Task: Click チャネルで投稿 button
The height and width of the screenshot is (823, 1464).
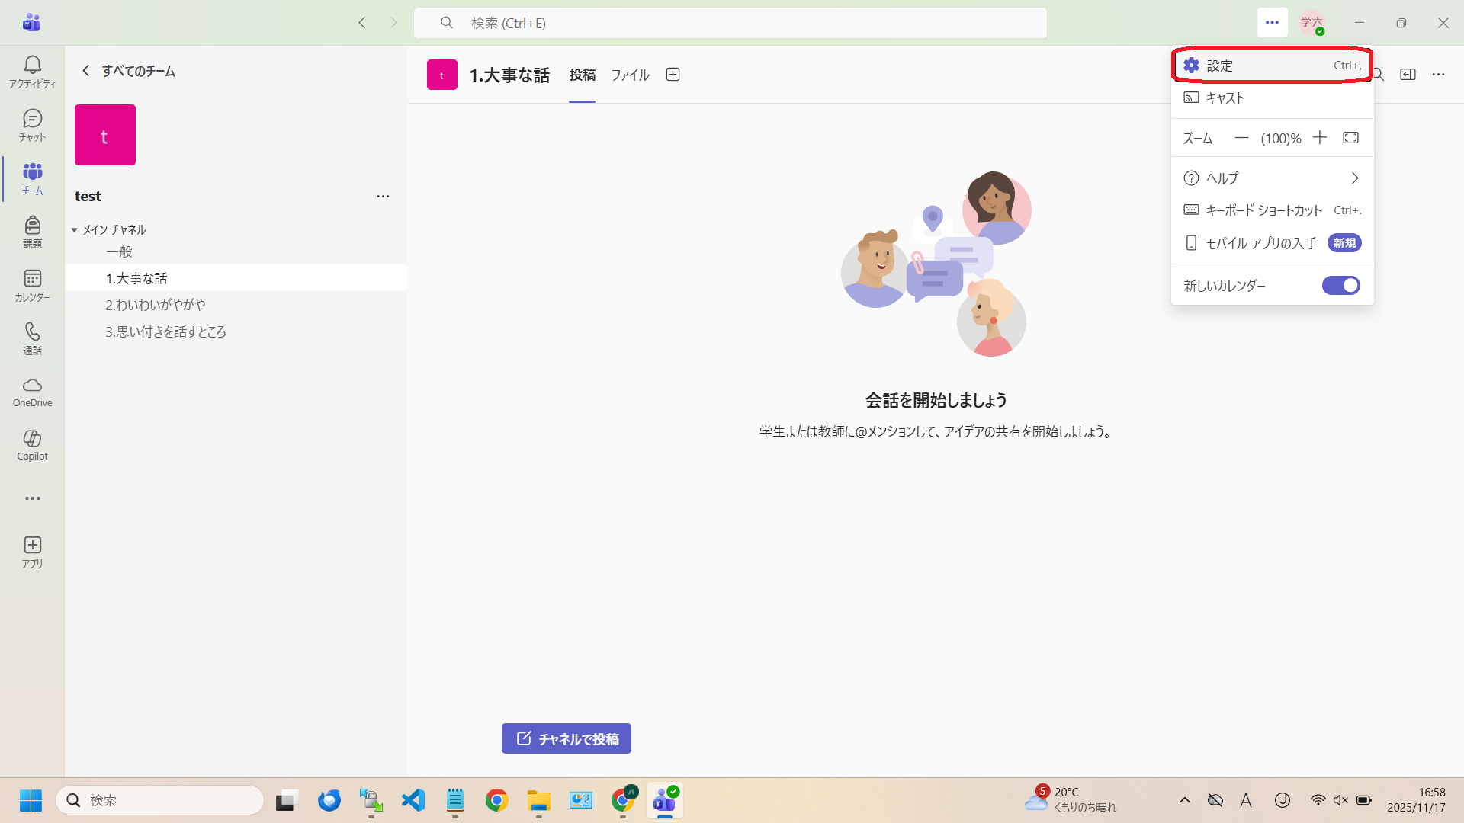Action: click(x=566, y=738)
